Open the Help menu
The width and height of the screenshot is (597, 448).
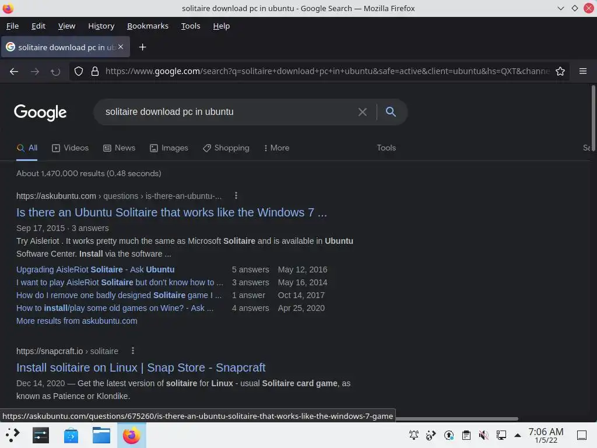click(221, 26)
